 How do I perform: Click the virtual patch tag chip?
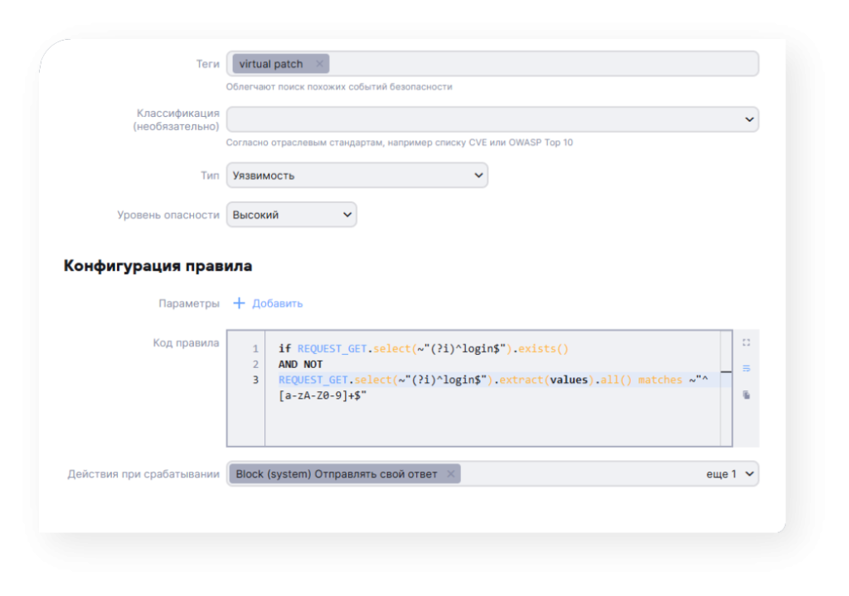tap(271, 64)
